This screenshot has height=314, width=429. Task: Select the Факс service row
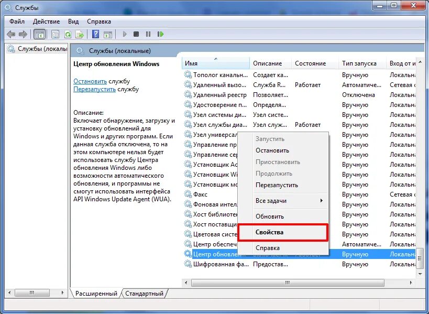(x=299, y=194)
